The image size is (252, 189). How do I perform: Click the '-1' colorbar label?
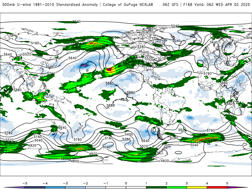point(106,183)
